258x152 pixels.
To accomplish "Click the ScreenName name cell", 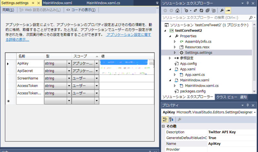I will (x=30, y=78).
